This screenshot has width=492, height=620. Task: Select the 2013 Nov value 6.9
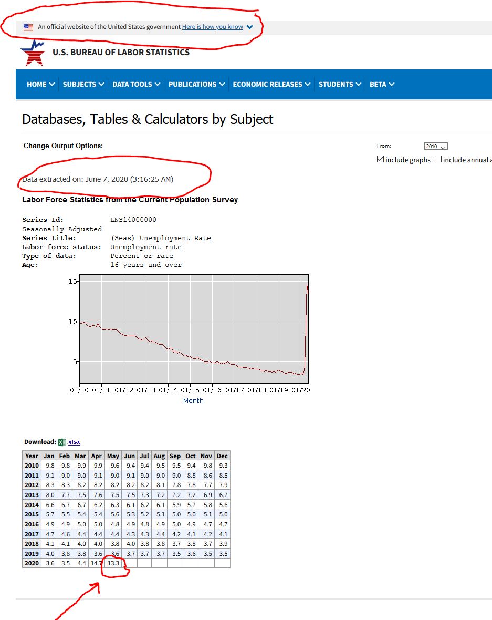[x=207, y=494]
